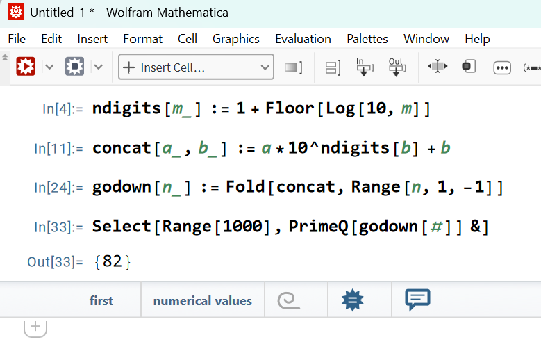Click 'Select' in the In[33] input

[122, 227]
